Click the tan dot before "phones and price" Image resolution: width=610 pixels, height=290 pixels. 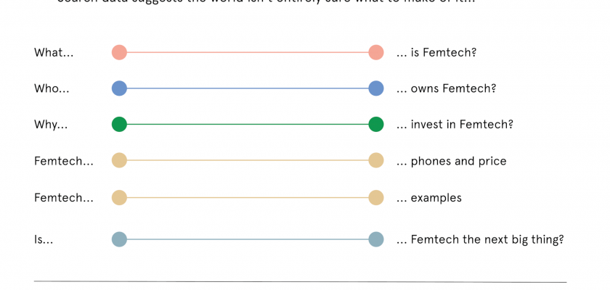(375, 161)
